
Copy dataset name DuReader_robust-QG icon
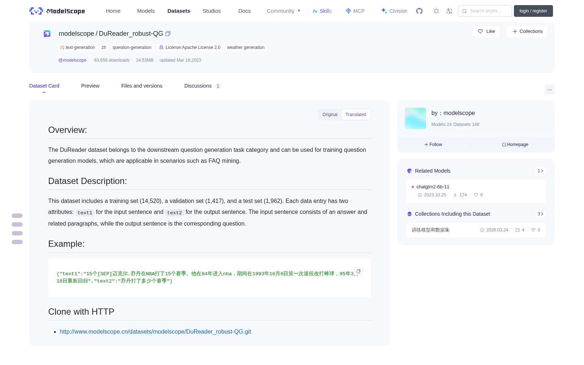tap(168, 34)
